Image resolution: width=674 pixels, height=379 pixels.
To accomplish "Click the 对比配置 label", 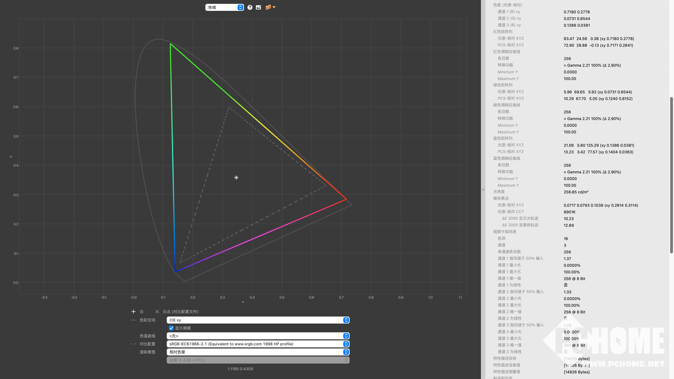I will [147, 344].
